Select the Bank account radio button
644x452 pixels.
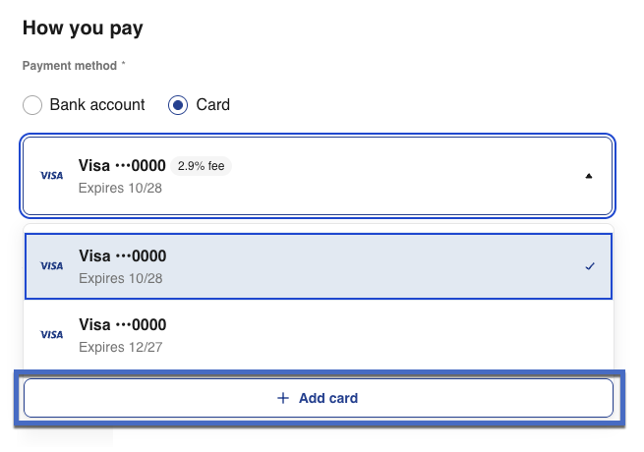tap(32, 105)
